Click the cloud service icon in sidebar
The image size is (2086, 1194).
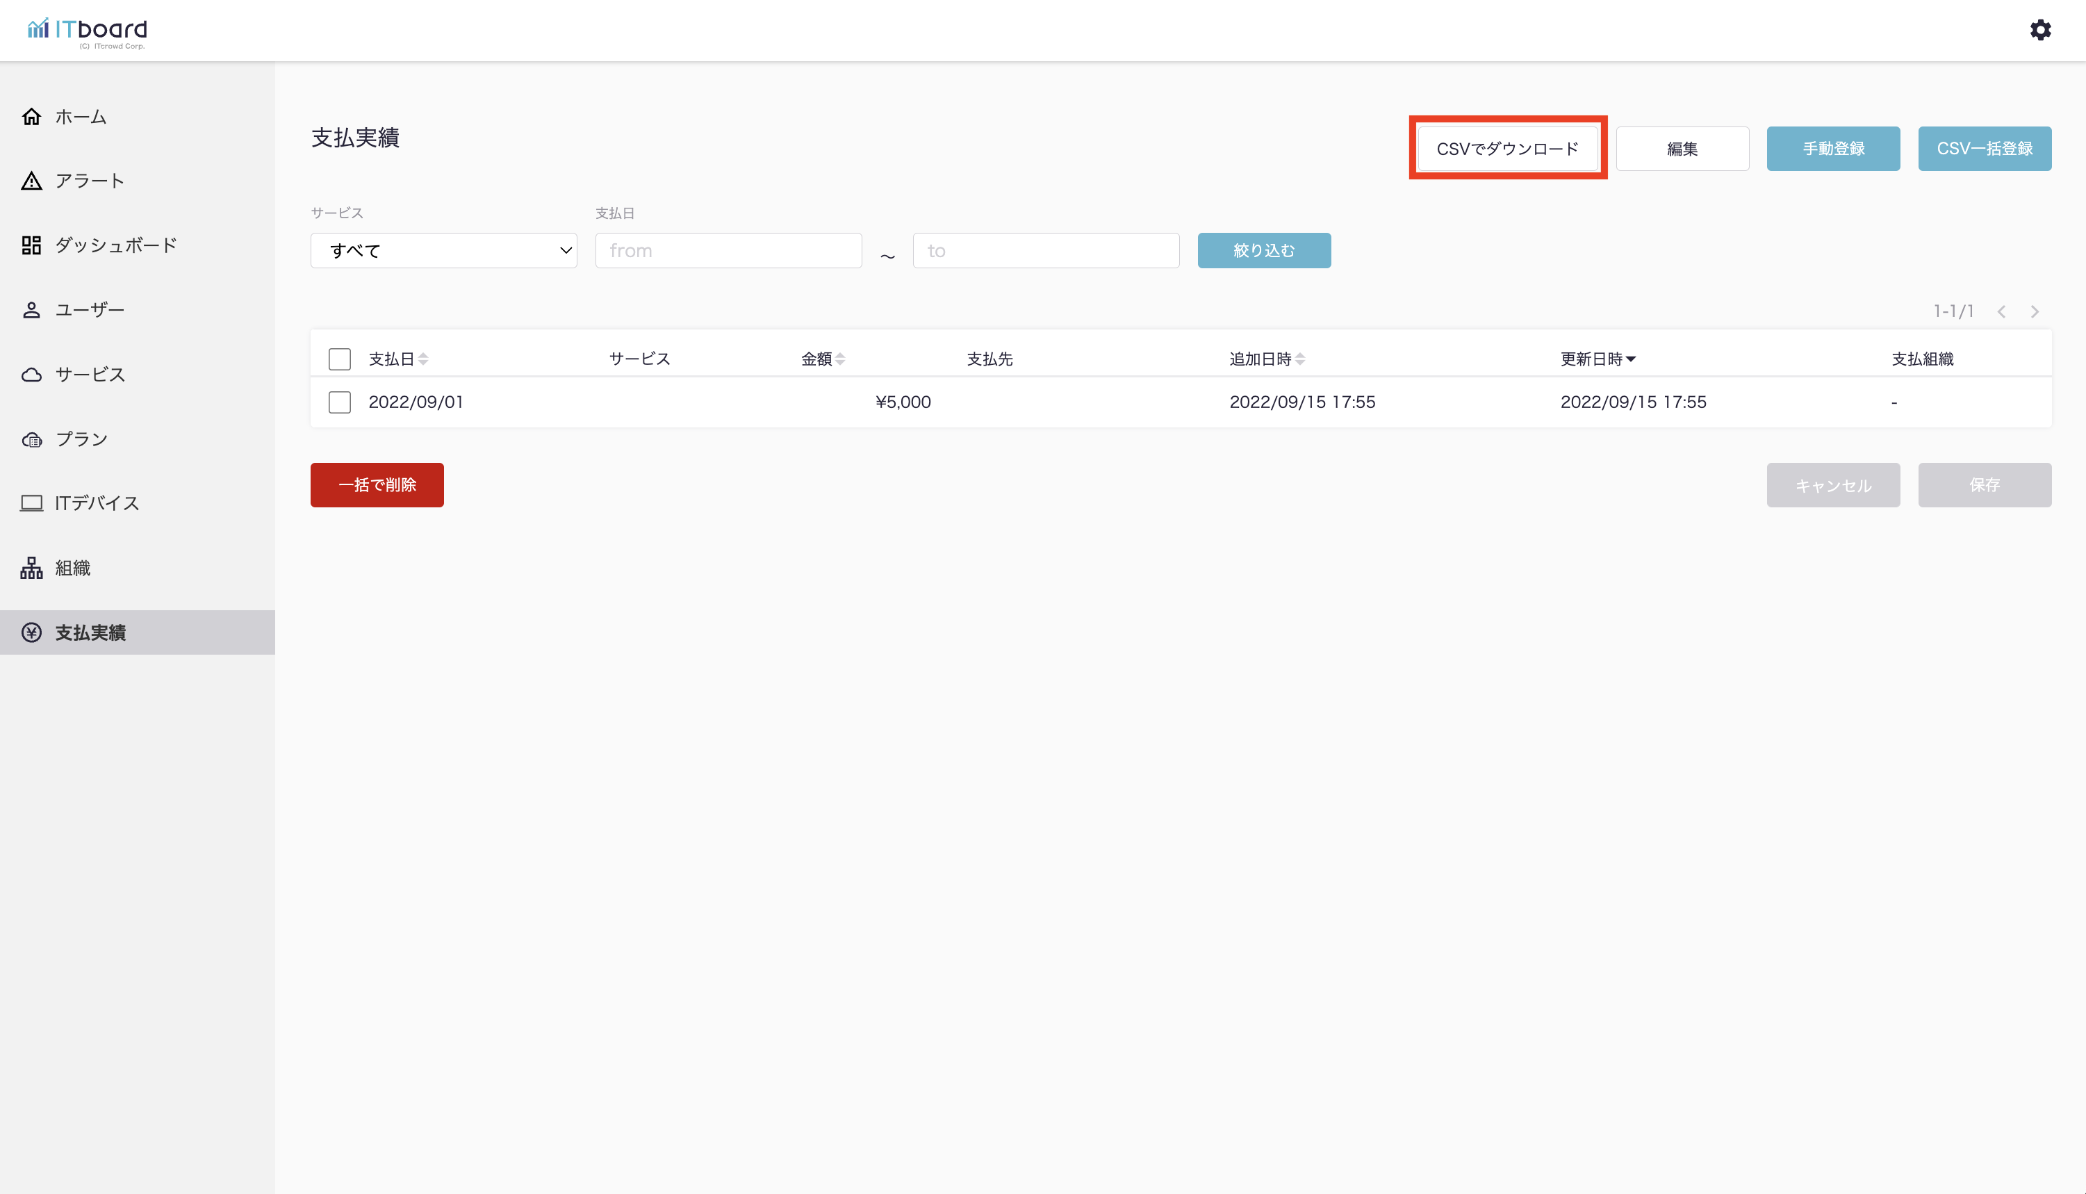(31, 375)
